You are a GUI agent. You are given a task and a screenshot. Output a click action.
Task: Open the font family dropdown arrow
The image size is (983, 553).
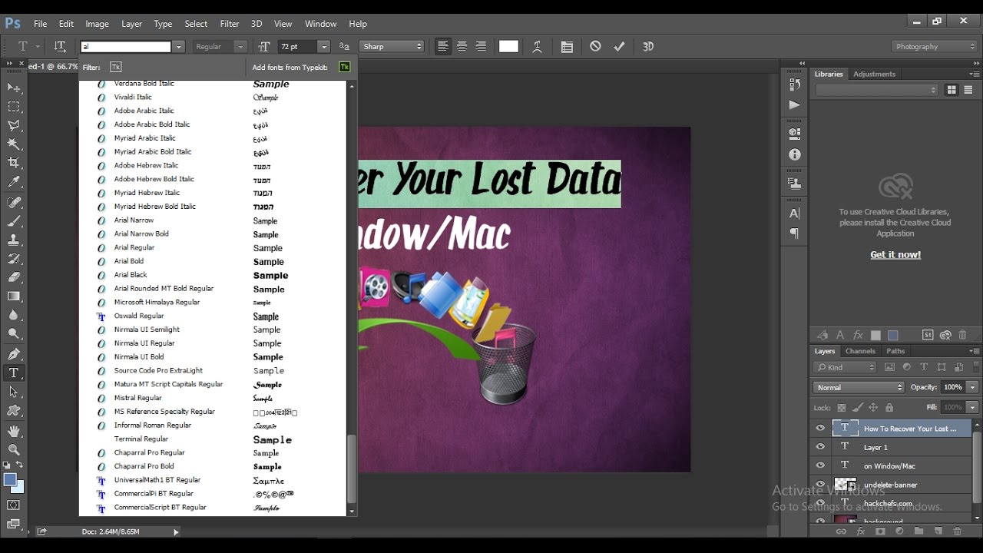coord(178,47)
